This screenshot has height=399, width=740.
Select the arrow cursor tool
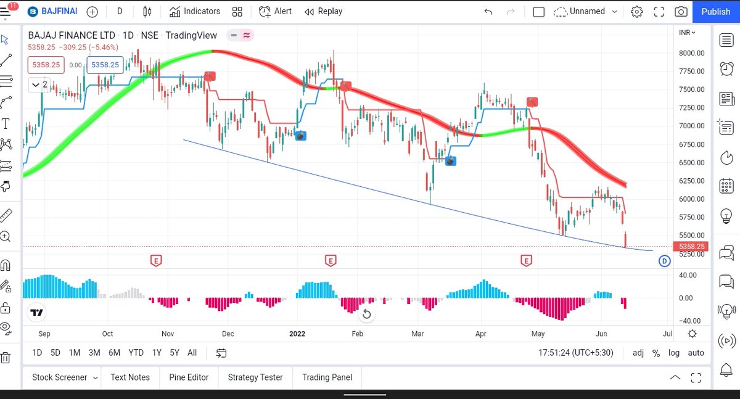pos(6,39)
